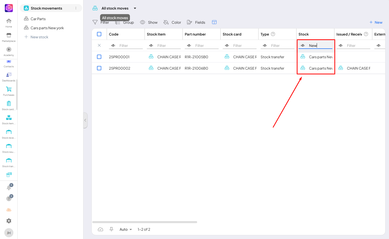Open the settings gear icon
This screenshot has height=239, width=389.
click(x=9, y=221)
